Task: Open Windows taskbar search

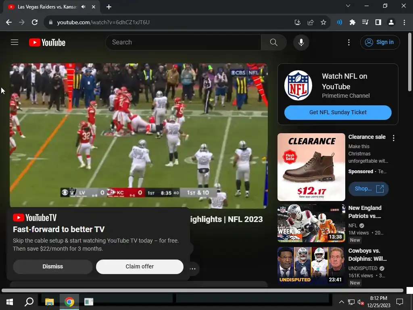Action: pyautogui.click(x=29, y=302)
